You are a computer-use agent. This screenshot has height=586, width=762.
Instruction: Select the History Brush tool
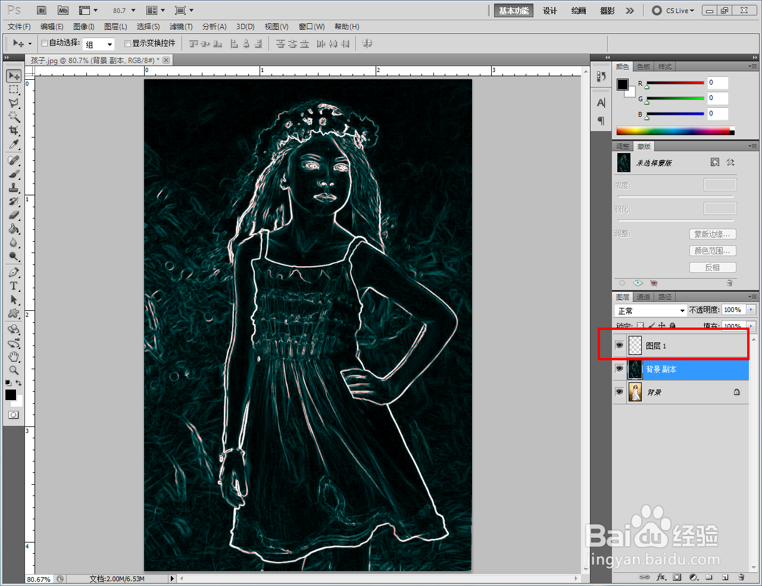[14, 202]
